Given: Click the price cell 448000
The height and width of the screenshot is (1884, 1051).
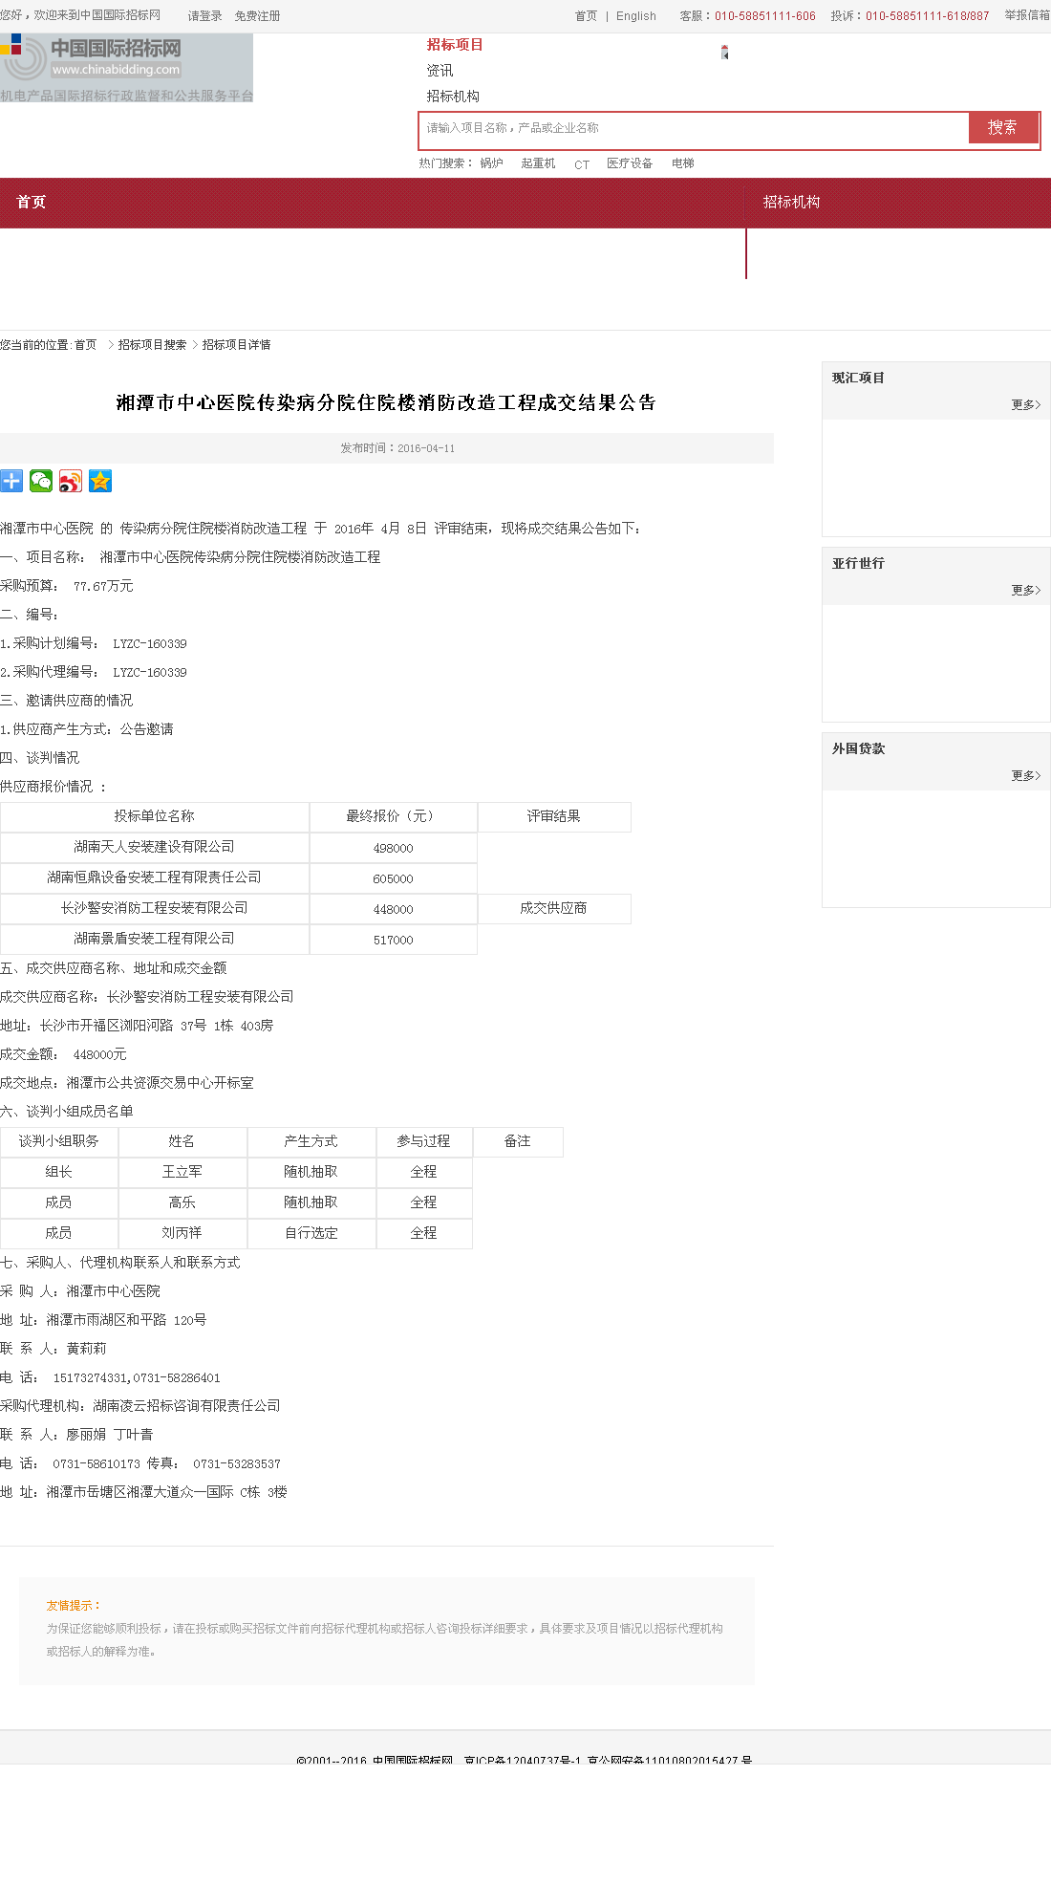Looking at the screenshot, I should click(x=394, y=909).
